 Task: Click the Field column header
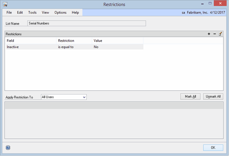(31, 41)
